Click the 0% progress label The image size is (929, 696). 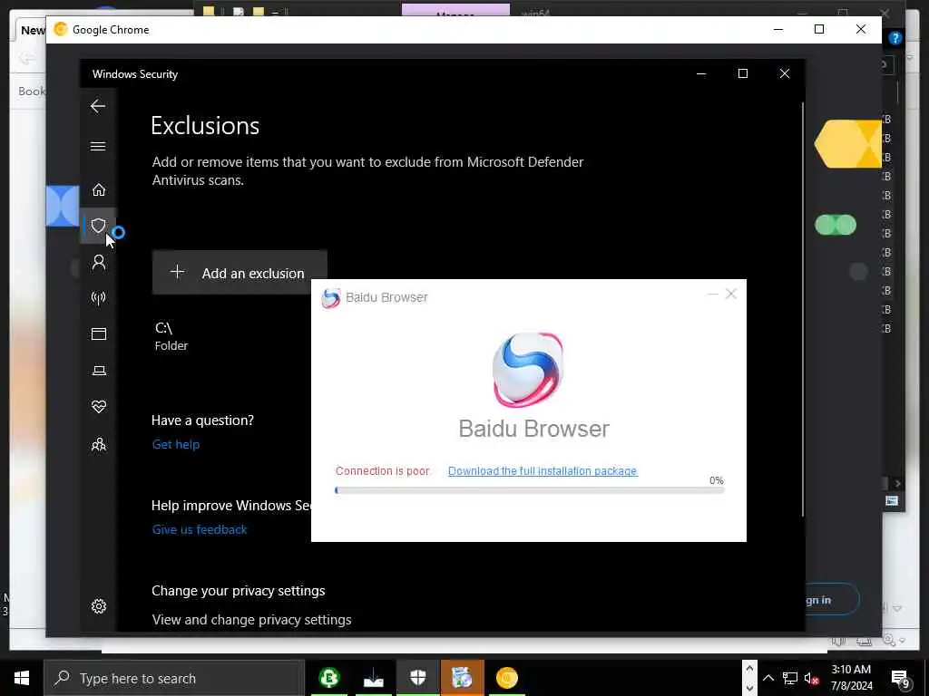(717, 480)
